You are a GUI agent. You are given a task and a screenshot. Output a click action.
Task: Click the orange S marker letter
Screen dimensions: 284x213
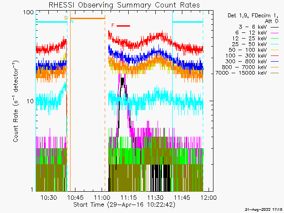click(66, 18)
